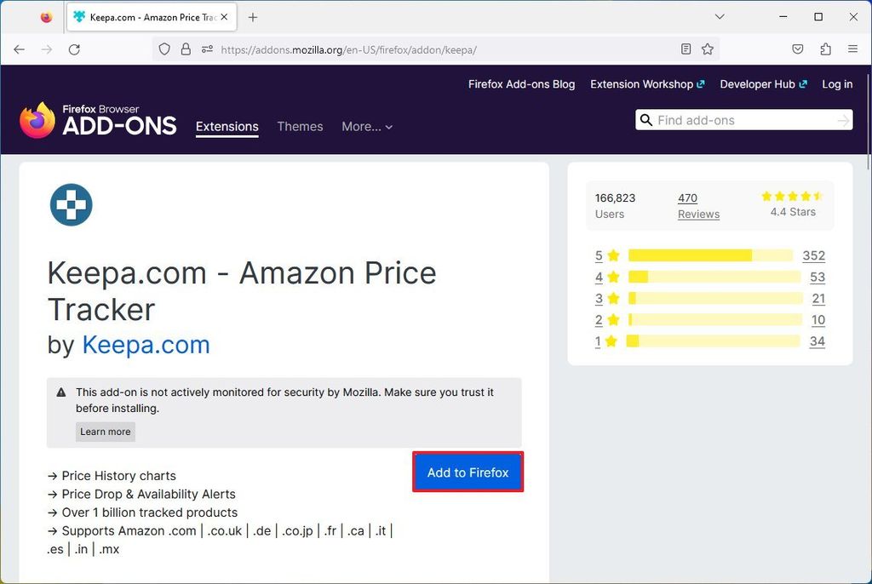The image size is (872, 584).
Task: Click the search magnifier in Find add-ons
Action: [x=647, y=120]
